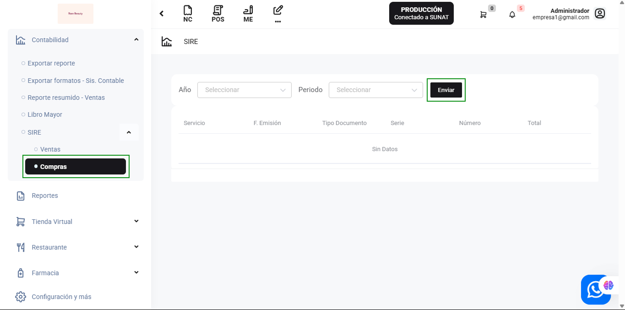Click the PRODUCCIÓN Conectado a SUNAT button

[421, 13]
